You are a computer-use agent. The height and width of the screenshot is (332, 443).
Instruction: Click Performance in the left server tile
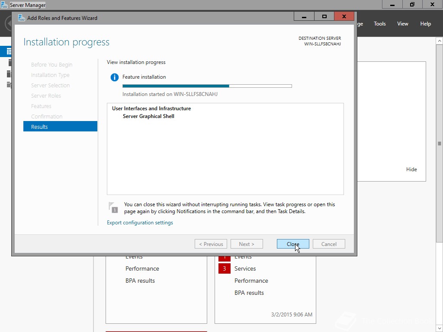pyautogui.click(x=142, y=268)
